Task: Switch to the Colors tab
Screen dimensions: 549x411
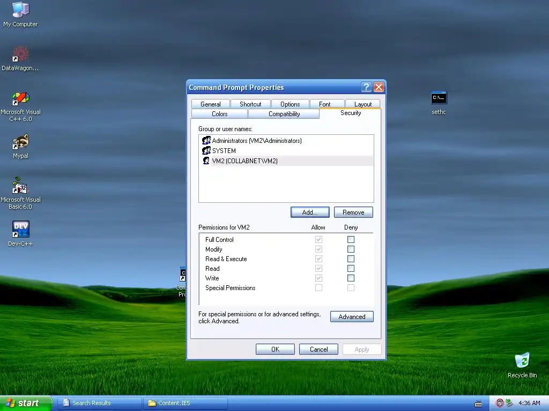Action: [x=219, y=114]
